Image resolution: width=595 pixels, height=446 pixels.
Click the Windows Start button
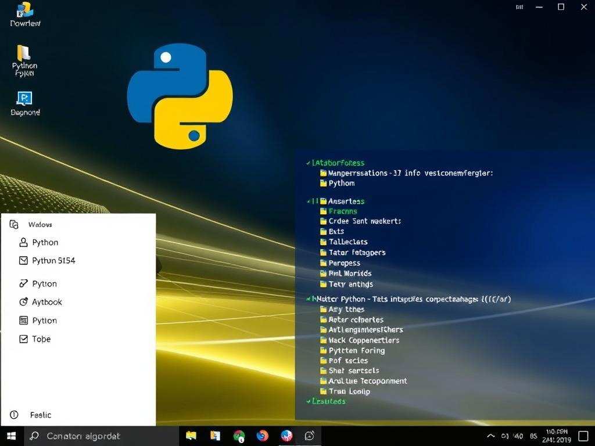click(12, 436)
